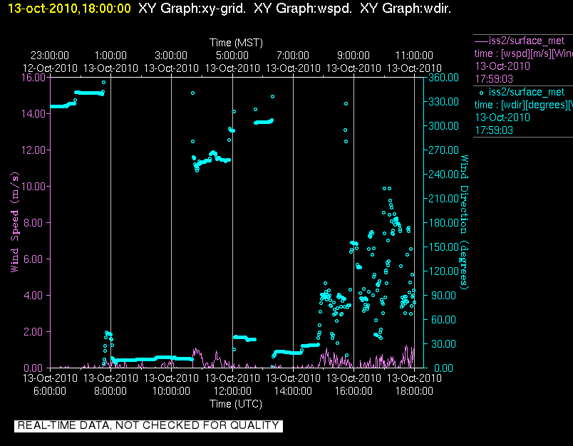Click the Wind Direction (degrees) axis label
This screenshot has width=573, height=446.
pyautogui.click(x=464, y=222)
